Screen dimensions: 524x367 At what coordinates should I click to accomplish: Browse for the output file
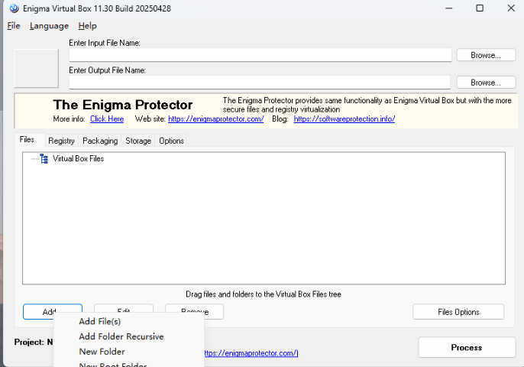point(486,83)
